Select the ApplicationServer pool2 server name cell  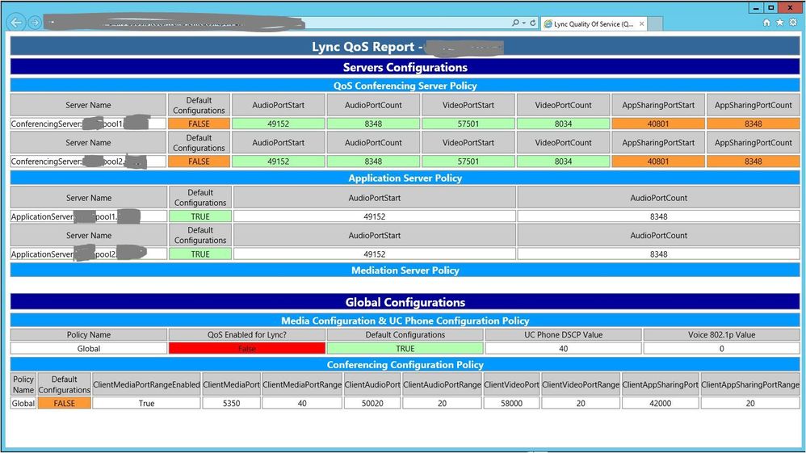(88, 254)
